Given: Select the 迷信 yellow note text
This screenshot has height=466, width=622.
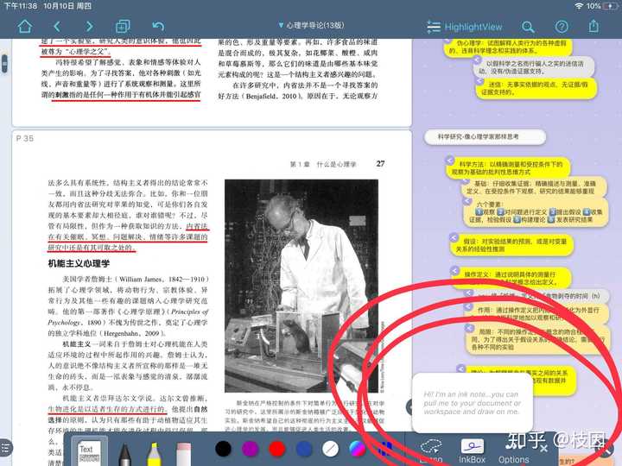Looking at the screenshot, I should (536, 88).
